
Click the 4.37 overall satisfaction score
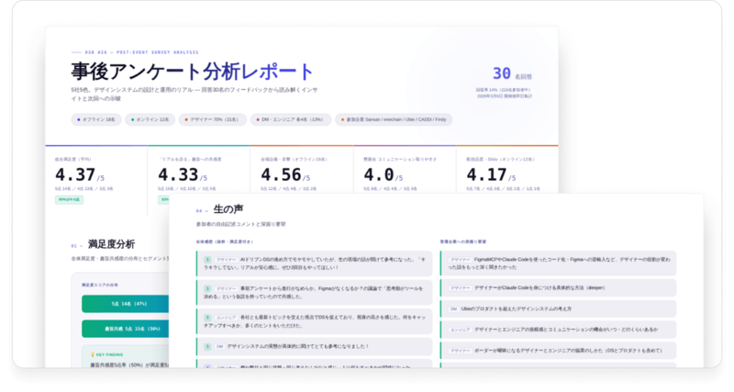click(x=75, y=174)
